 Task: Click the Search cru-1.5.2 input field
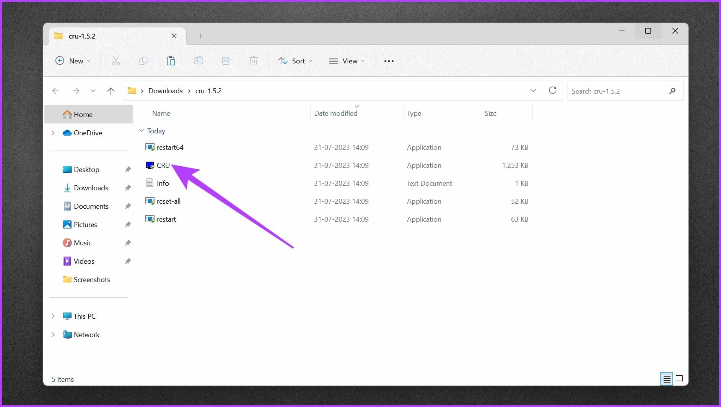(618, 91)
